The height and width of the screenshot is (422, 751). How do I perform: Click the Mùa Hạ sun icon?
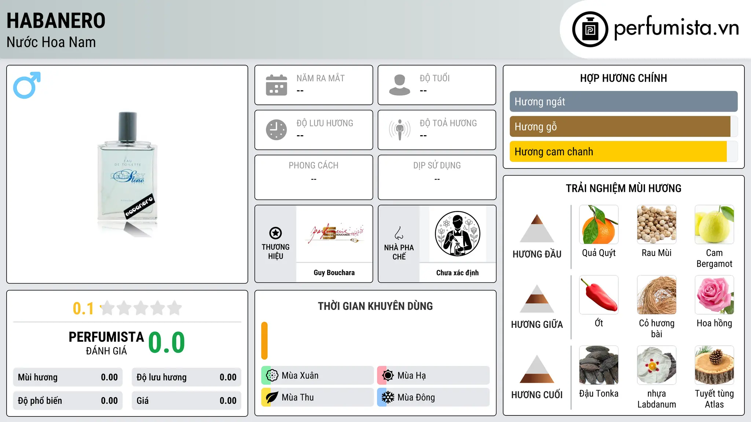click(388, 375)
